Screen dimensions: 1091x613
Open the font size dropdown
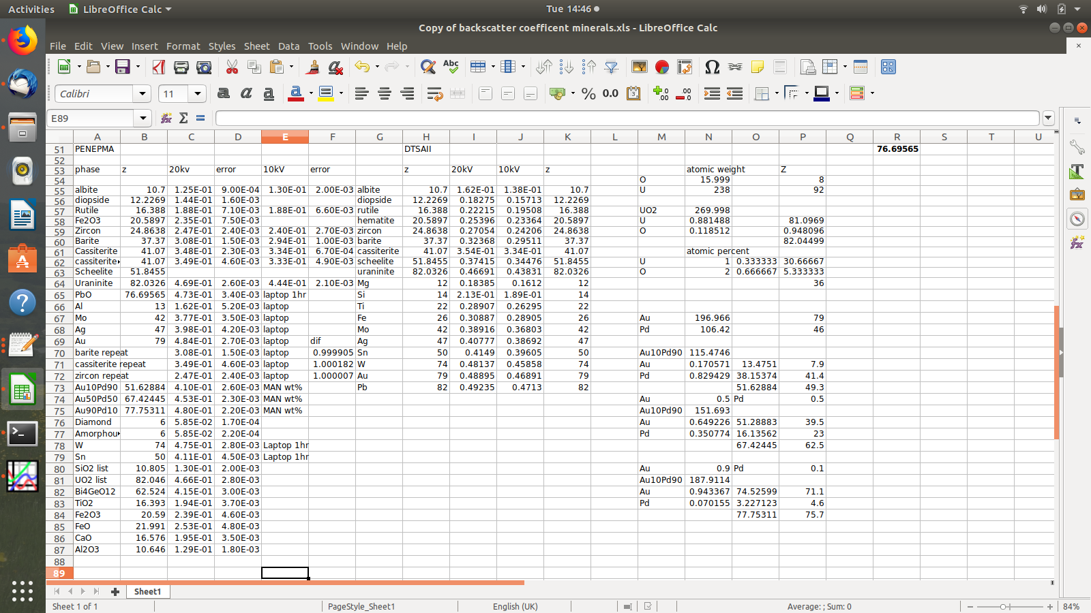[x=197, y=94]
